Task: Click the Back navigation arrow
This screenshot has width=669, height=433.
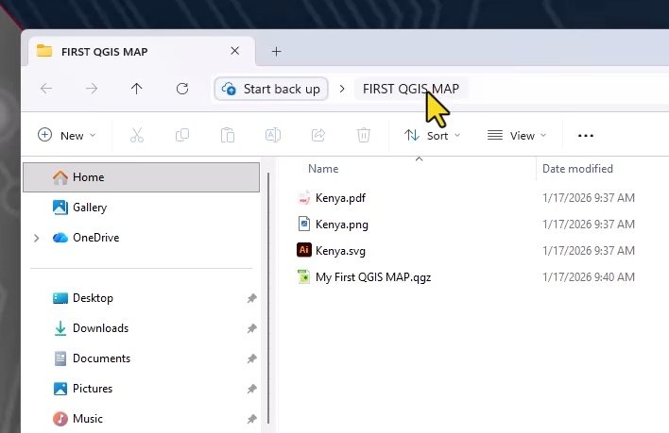Action: point(46,89)
